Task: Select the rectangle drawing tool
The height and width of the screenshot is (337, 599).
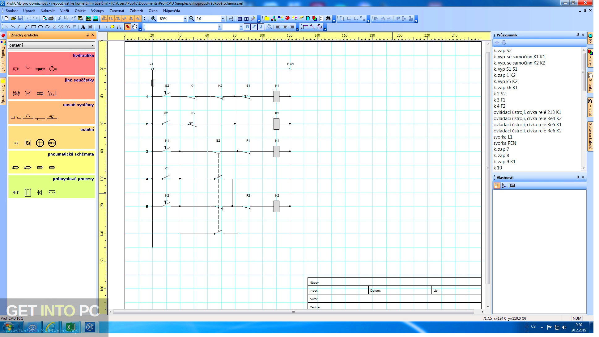Action: [34, 27]
